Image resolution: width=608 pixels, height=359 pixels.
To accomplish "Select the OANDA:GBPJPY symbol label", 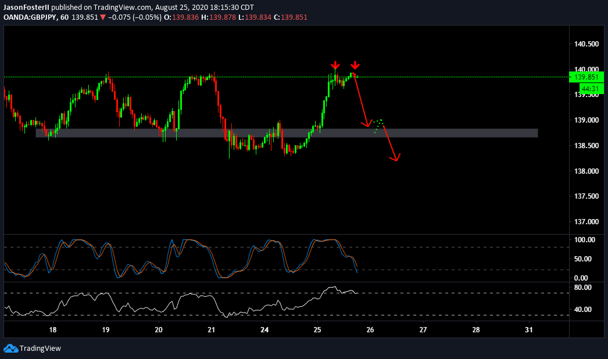I will click(x=30, y=17).
